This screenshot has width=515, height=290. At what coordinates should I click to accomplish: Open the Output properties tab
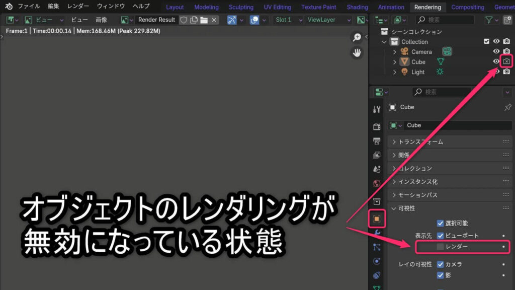(x=377, y=141)
